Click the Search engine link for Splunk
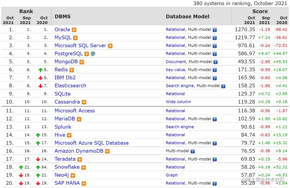Screen dimensions: 290x188 pos(180,127)
